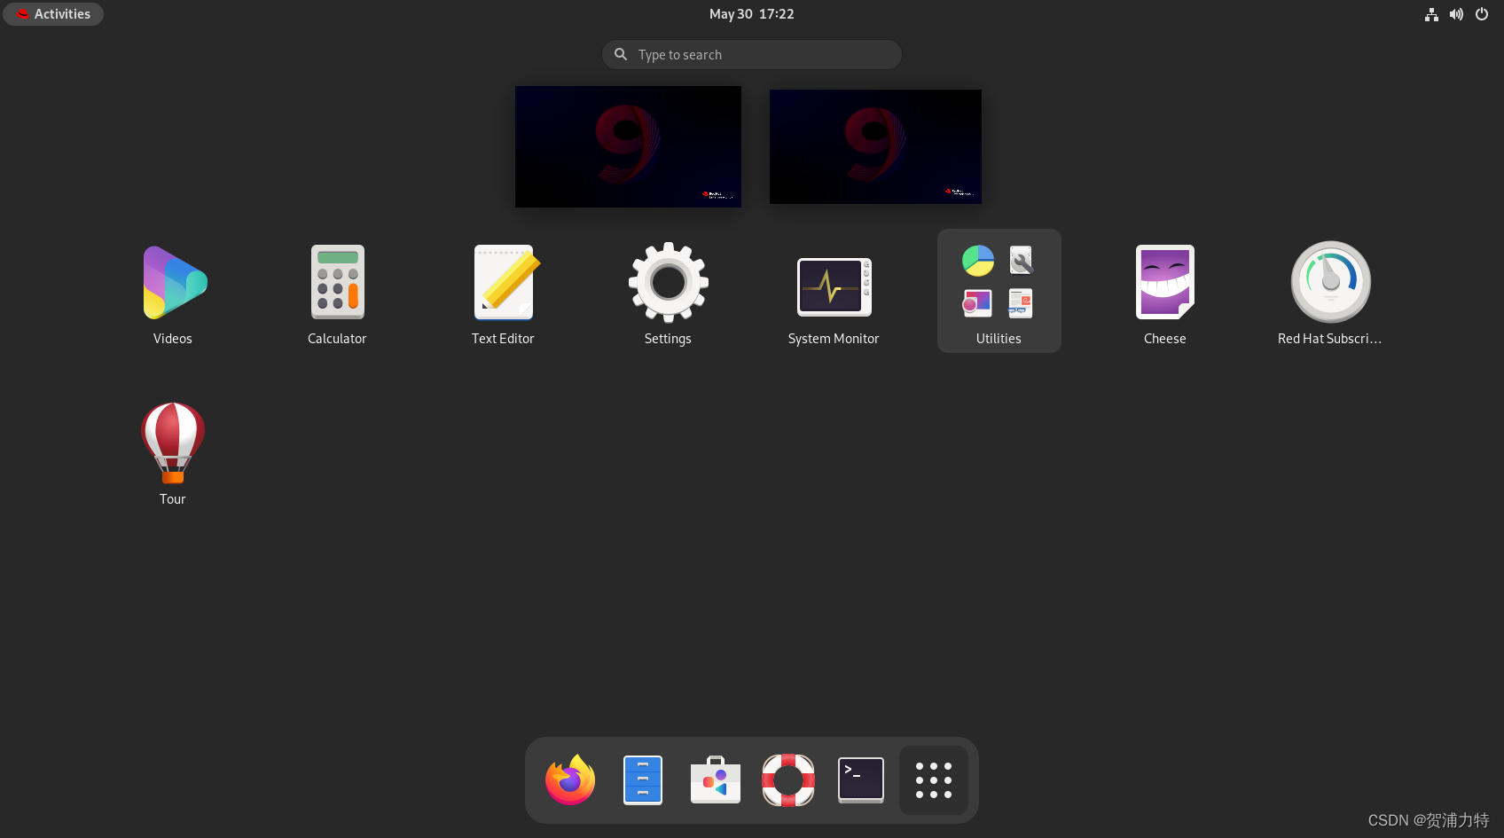
Task: Click Activities in the top-left corner
Action: pos(53,13)
